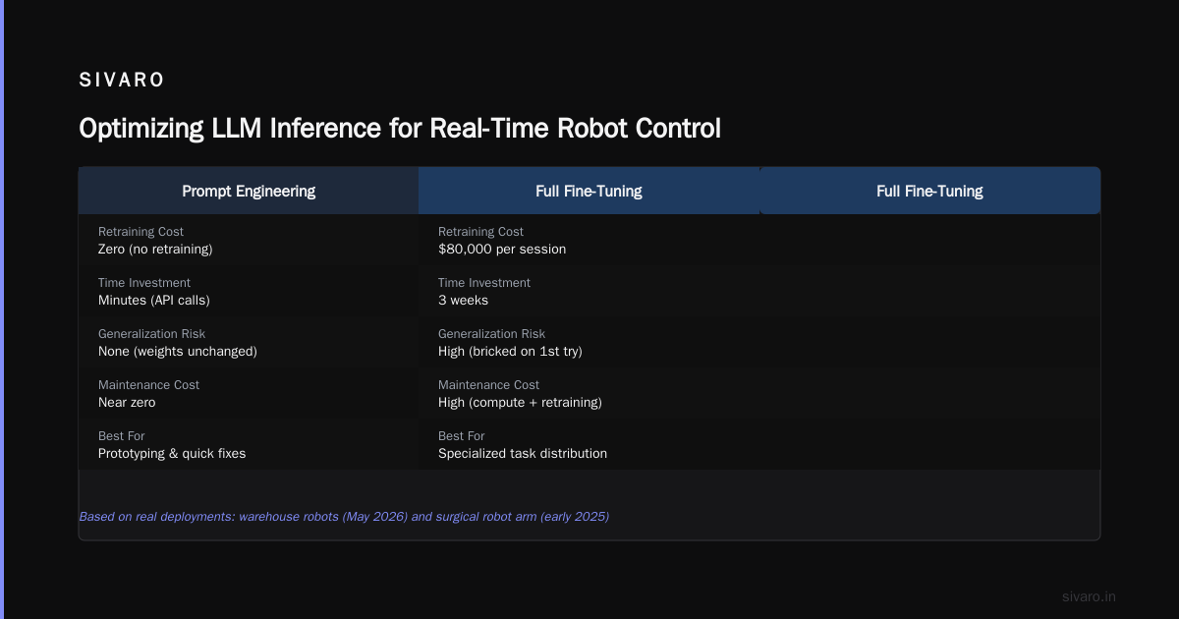Click the "Full Fine-Tuning" header of the empty column

click(929, 191)
